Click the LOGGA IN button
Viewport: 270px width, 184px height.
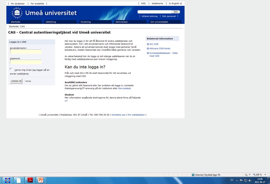click(16, 81)
